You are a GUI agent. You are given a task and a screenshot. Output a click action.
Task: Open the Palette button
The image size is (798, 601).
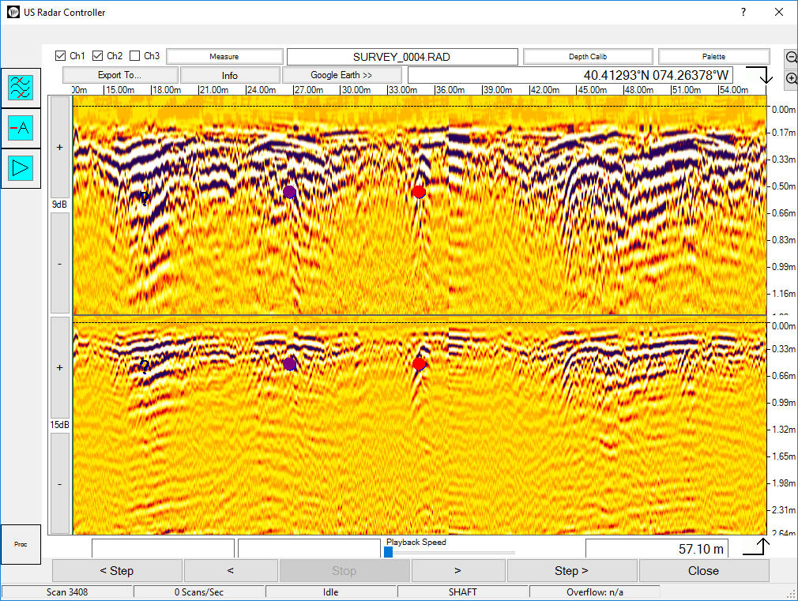714,57
